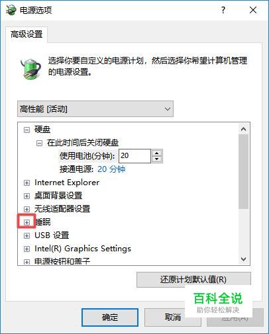Open the 高性能 [活动] power plan dropdown
This screenshot has width=269, height=334.
[x=95, y=109]
